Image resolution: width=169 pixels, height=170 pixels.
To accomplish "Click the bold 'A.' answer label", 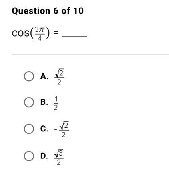I will point(44,76).
